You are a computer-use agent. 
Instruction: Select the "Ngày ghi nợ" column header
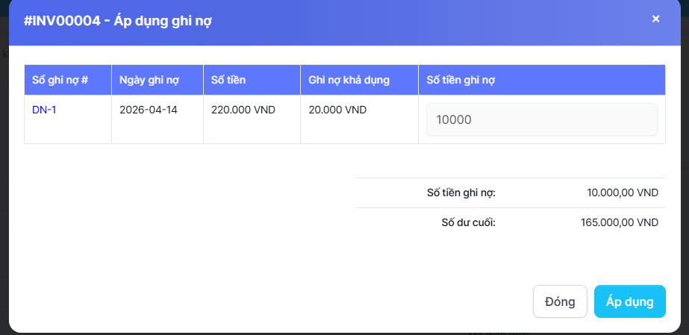[x=150, y=80]
